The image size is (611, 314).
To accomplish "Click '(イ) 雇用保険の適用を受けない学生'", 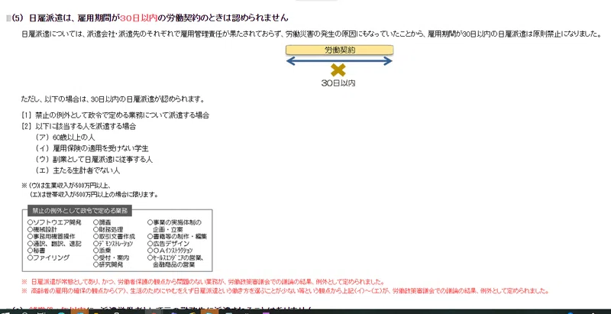I will point(92,148).
